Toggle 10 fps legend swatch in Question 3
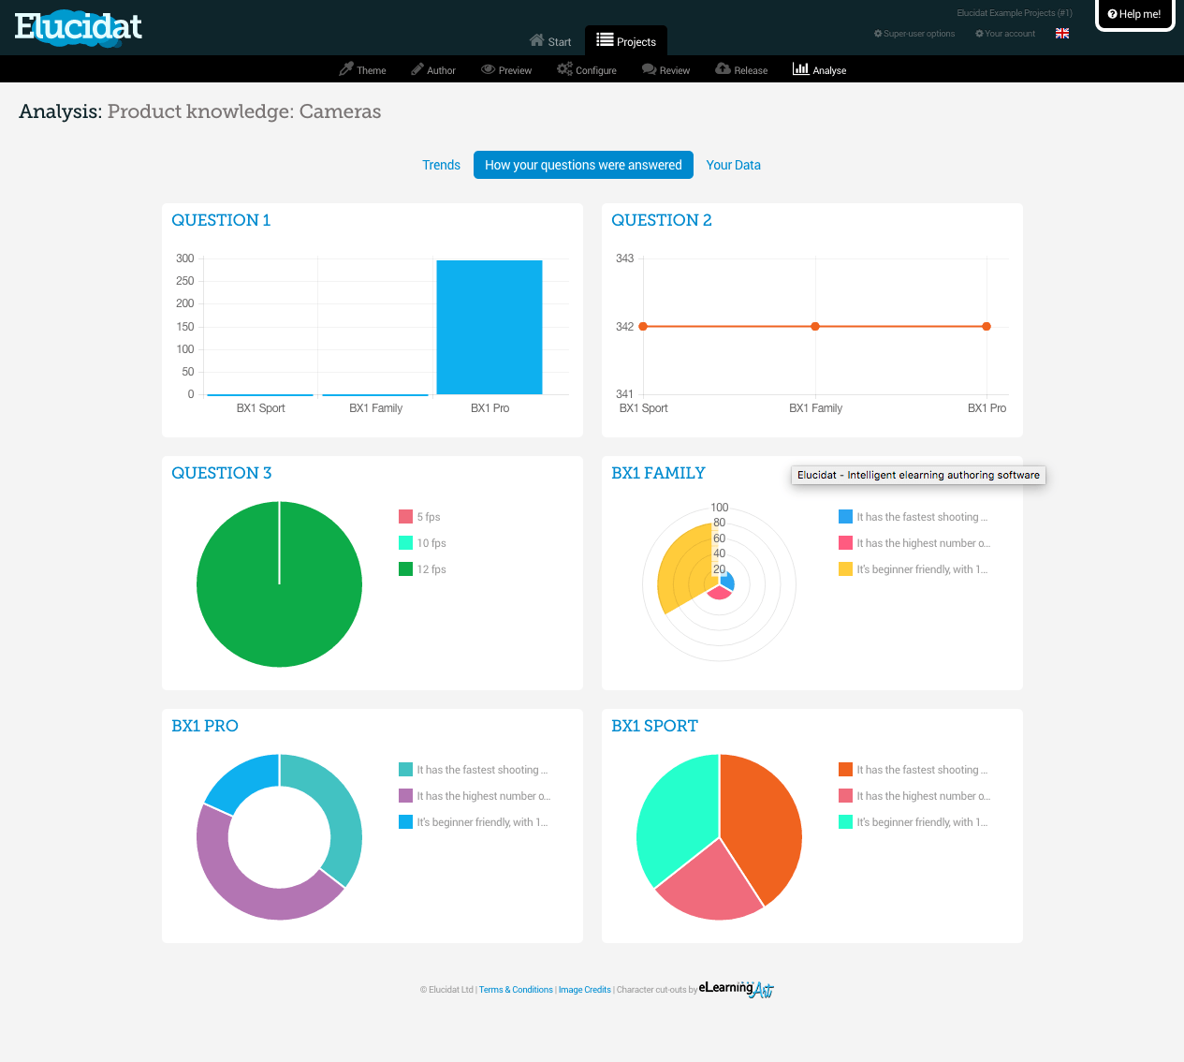 405,542
